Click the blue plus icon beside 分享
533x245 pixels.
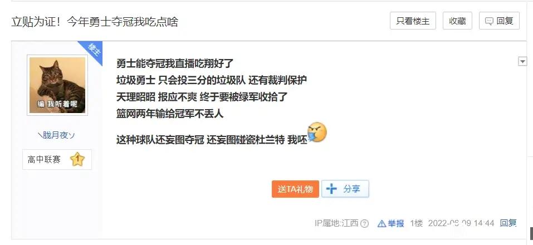click(x=331, y=189)
